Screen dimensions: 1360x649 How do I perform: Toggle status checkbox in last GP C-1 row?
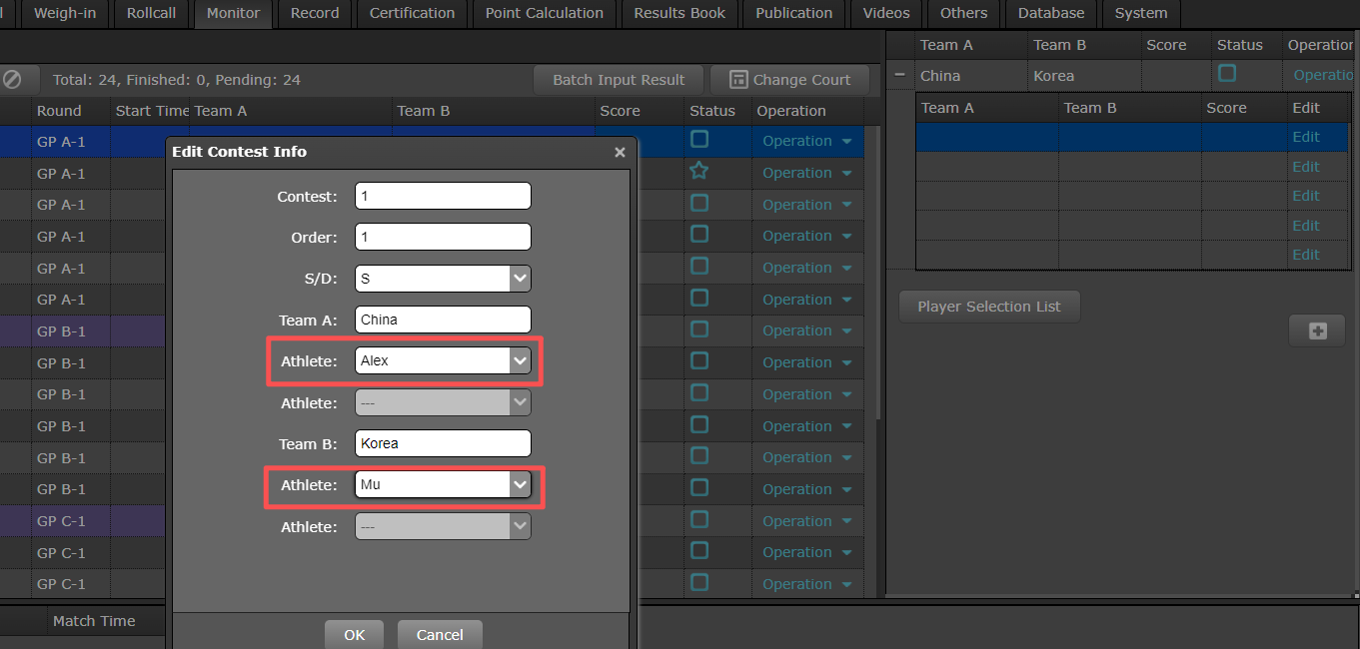coord(699,583)
